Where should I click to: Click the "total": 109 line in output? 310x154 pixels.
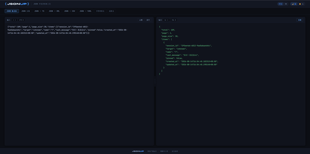pyautogui.click(x=168, y=30)
